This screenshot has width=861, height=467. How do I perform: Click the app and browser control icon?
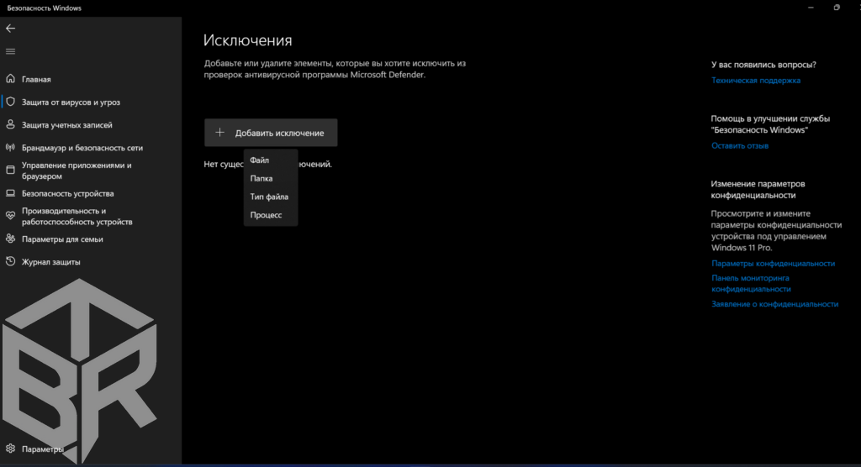pos(10,171)
